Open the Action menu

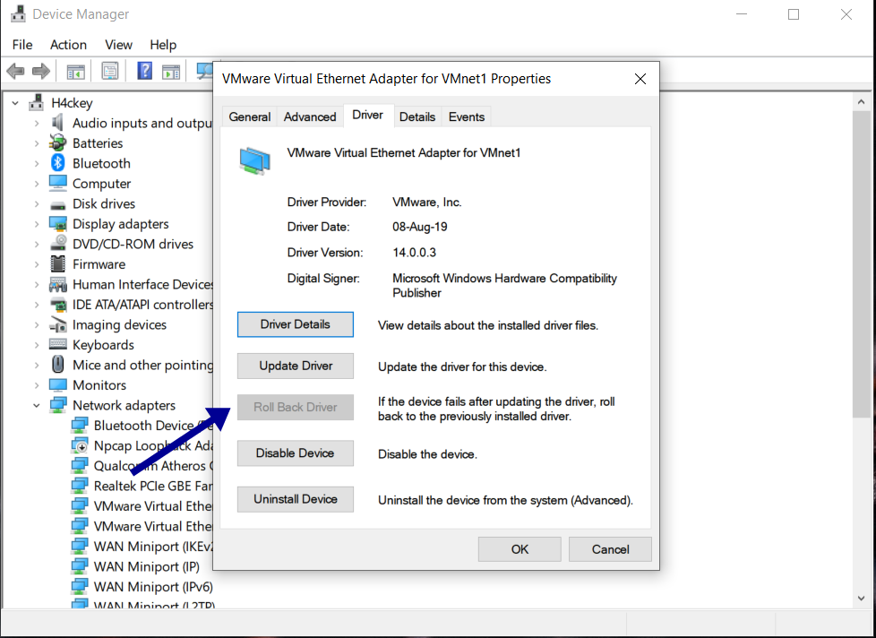(x=68, y=44)
